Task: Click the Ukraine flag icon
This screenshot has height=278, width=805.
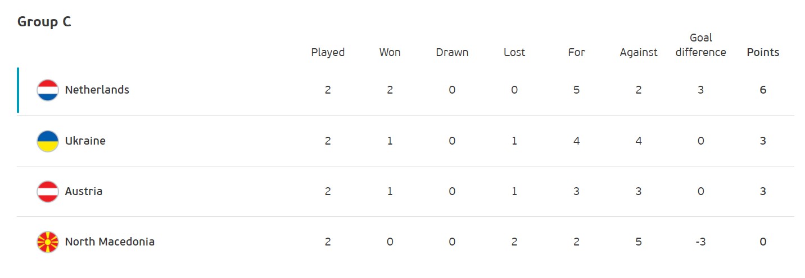Action: [48, 141]
